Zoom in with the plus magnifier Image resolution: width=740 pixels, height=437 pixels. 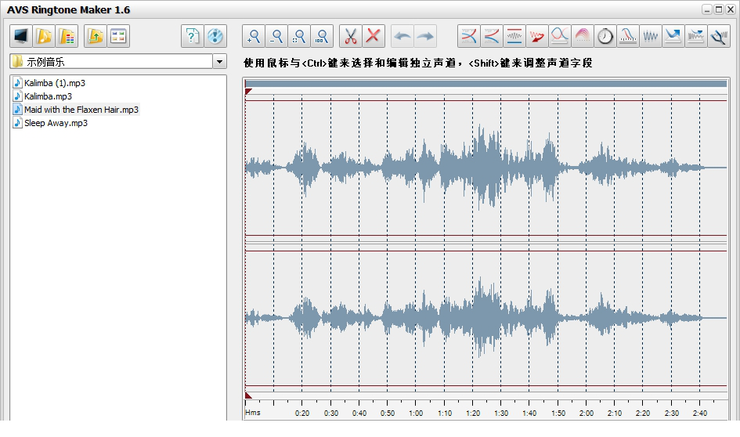point(254,36)
